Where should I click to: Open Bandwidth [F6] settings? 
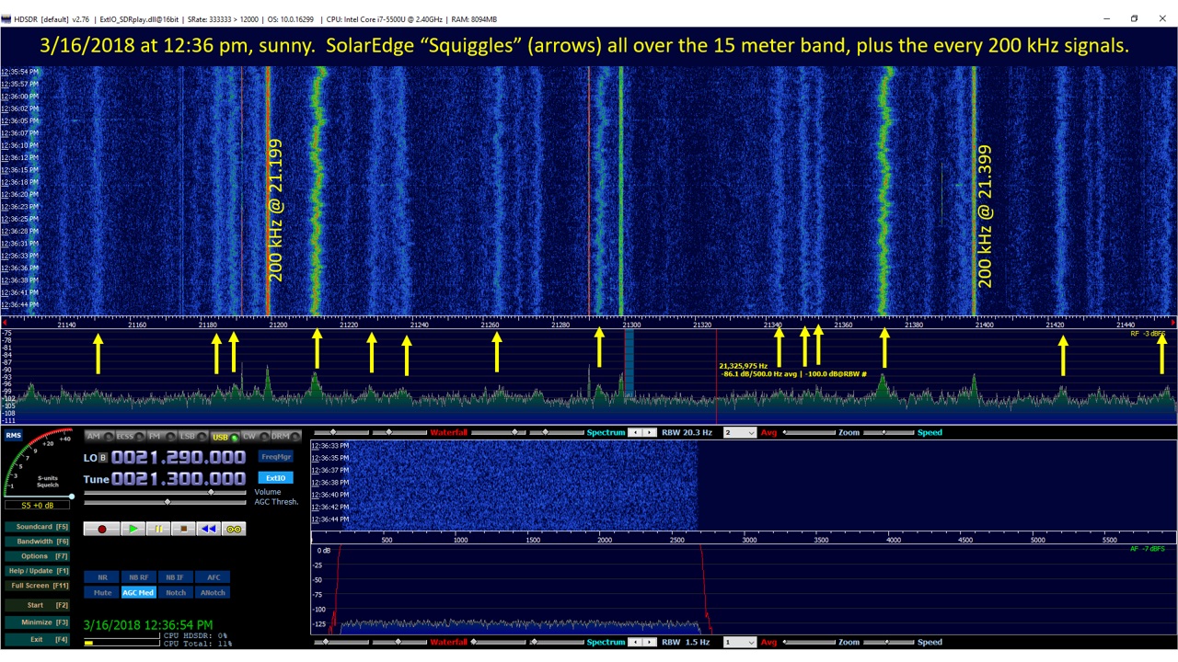[37, 542]
